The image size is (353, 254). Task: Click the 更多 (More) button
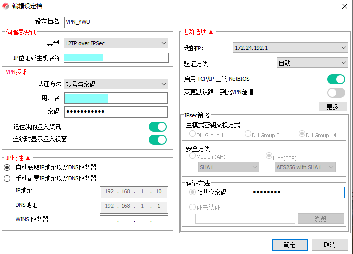[x=332, y=107]
